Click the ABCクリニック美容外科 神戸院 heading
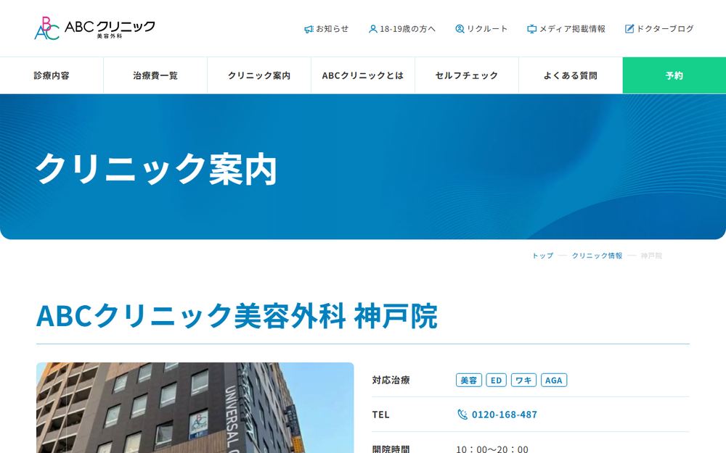 click(x=237, y=316)
